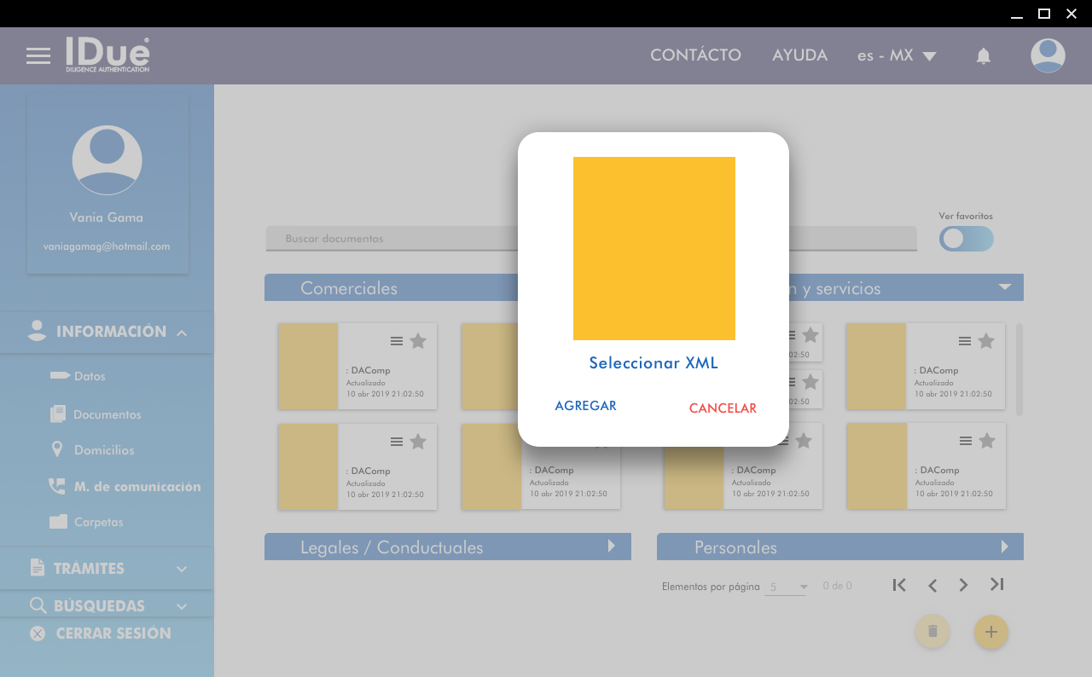This screenshot has width=1092, height=677.
Task: Click the yellow trash delete button
Action: click(932, 631)
